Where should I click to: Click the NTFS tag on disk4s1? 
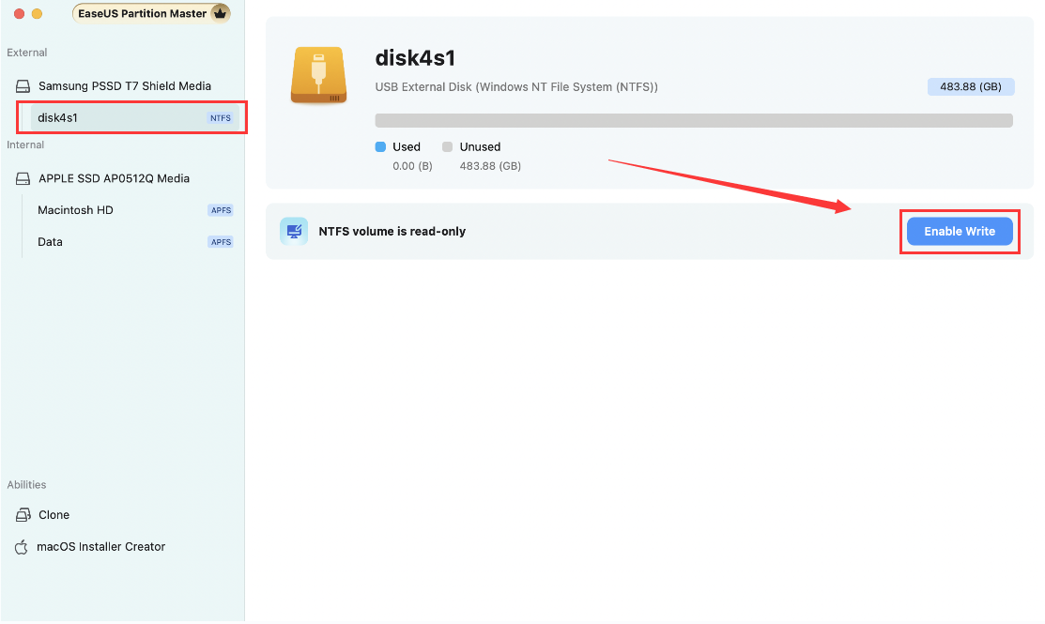[x=221, y=118]
